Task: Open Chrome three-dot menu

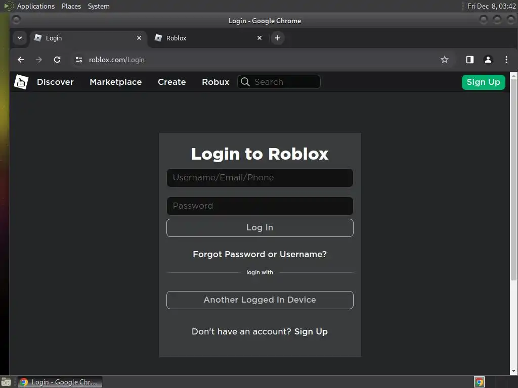Action: pos(506,60)
